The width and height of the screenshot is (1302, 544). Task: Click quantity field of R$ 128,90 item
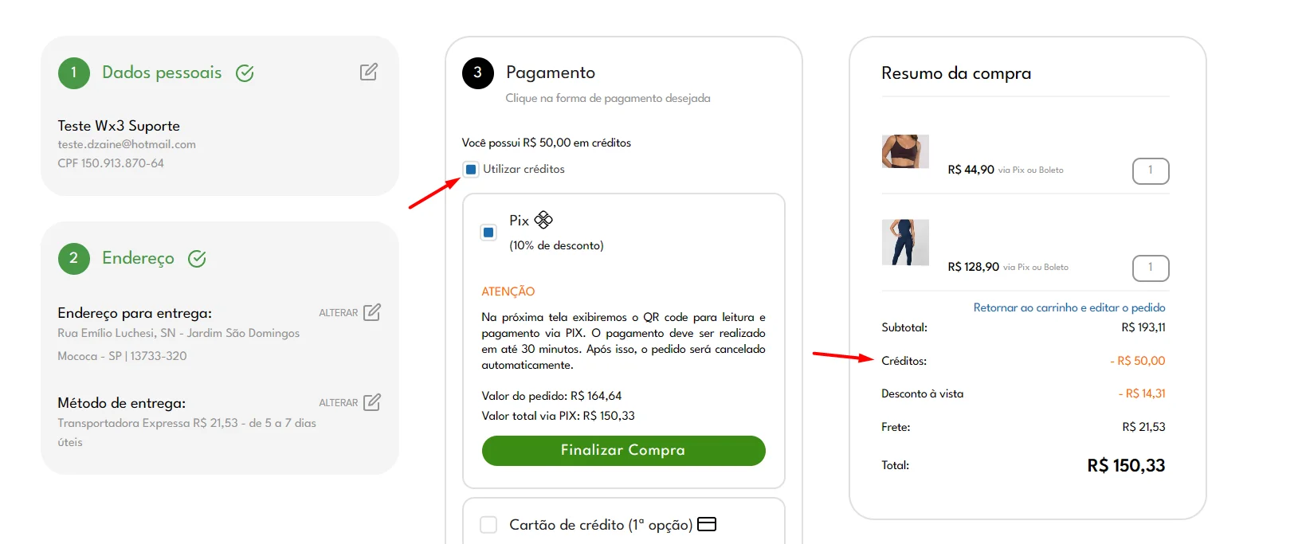1151,268
